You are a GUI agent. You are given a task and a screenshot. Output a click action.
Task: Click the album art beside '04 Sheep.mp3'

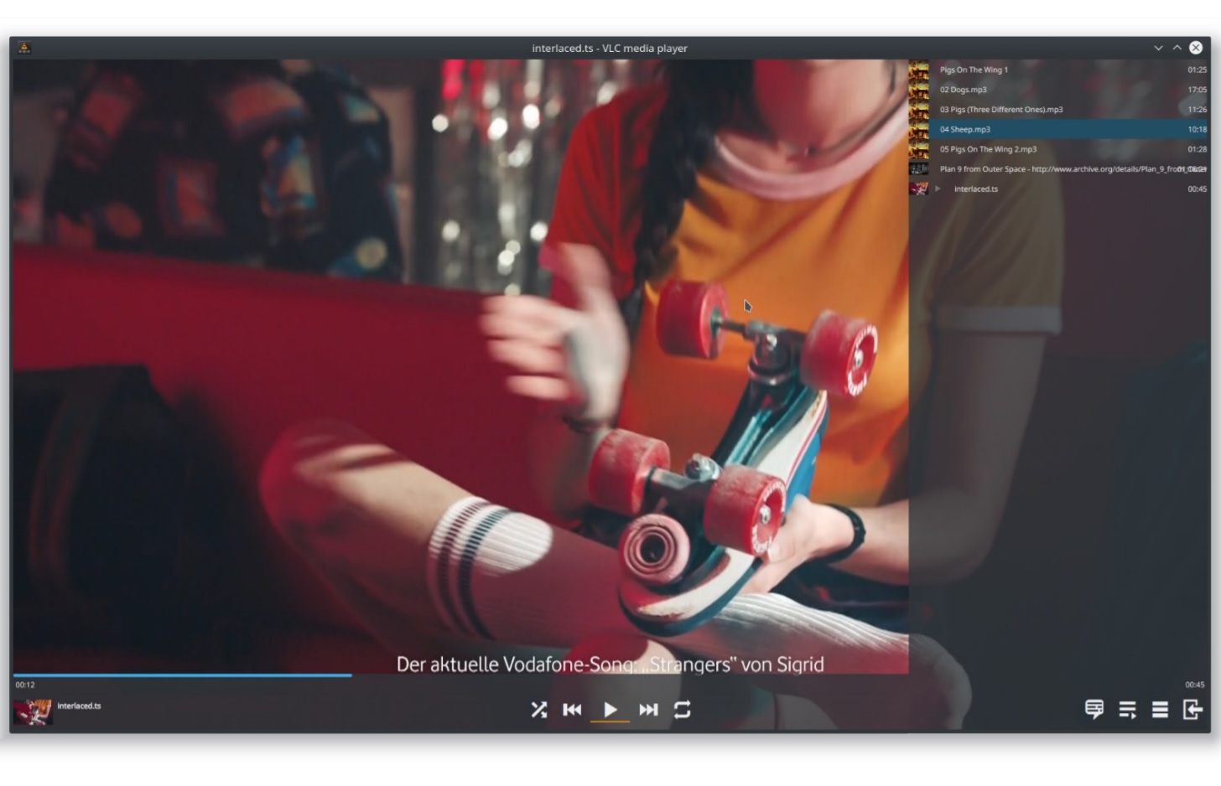pos(919,129)
